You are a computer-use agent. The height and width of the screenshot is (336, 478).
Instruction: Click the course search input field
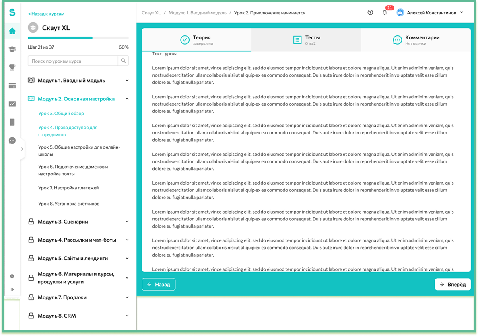(72, 61)
